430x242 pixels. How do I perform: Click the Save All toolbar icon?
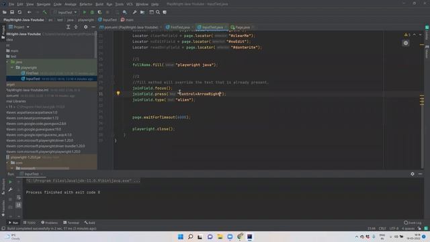[12, 12]
